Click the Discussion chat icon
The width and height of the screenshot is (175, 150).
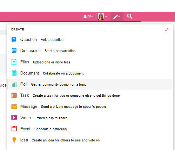[14, 51]
